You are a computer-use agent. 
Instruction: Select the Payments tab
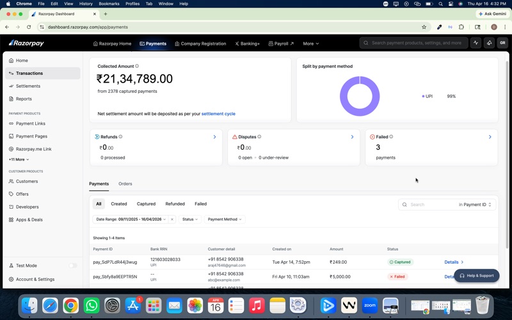click(x=99, y=184)
